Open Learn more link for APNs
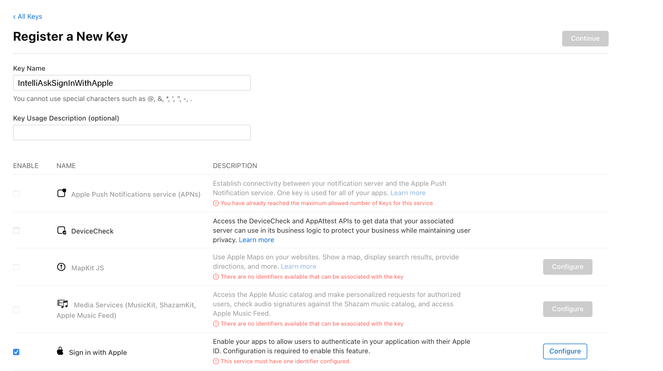This screenshot has height=371, width=663. coord(408,193)
